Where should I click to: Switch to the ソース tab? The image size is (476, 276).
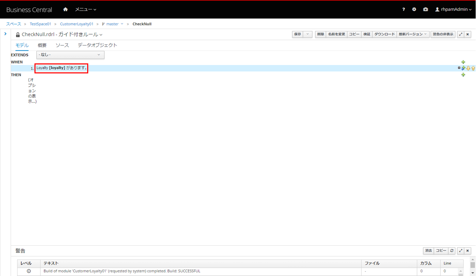(x=62, y=45)
